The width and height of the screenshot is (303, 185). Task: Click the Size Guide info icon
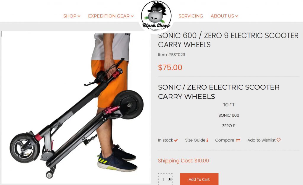click(x=207, y=140)
